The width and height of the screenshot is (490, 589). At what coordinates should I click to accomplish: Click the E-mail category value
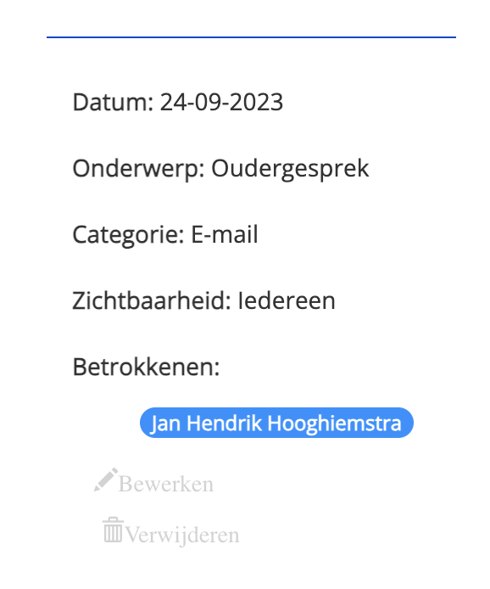point(225,234)
